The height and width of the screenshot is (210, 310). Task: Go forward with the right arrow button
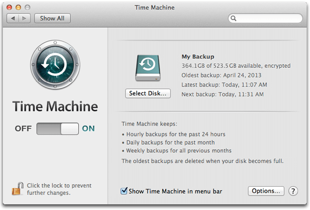pos(24,18)
